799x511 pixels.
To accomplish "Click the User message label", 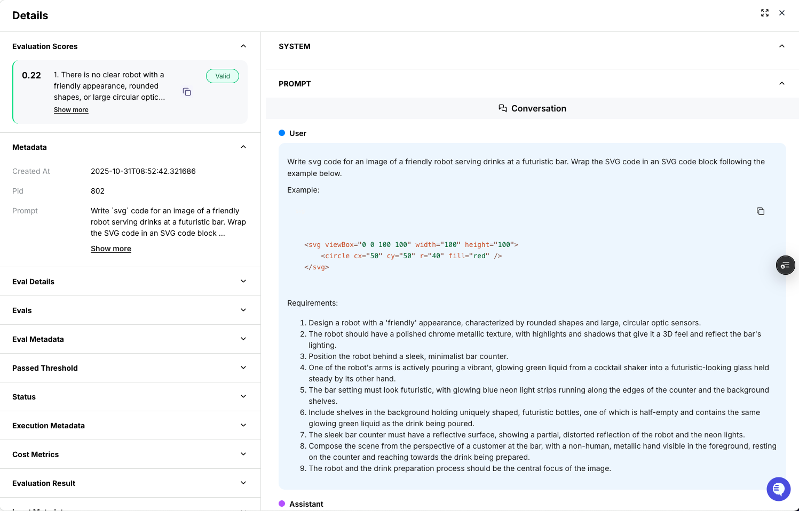I will [298, 133].
